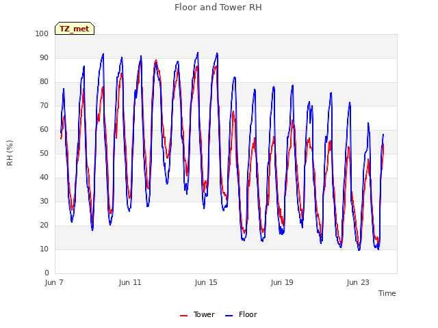Click the '20' y-axis tick label
Screen dimensions: 438x328
click(x=44, y=225)
